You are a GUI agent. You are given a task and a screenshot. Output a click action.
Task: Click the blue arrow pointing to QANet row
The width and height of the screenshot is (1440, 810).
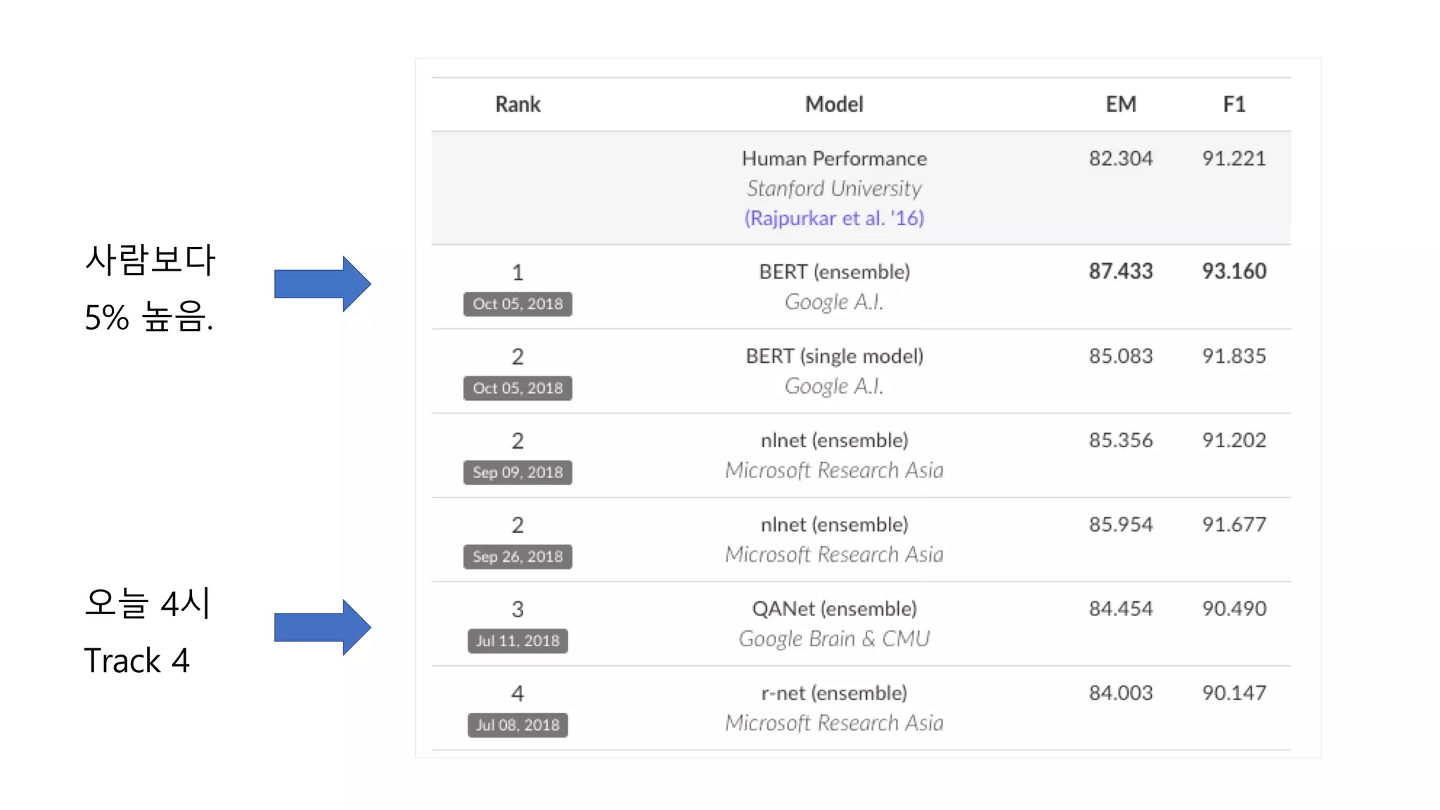(322, 627)
